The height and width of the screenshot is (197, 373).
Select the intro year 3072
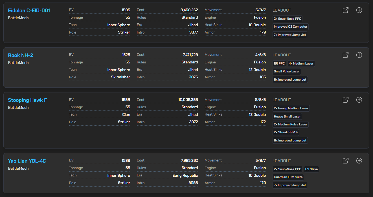[194, 122]
